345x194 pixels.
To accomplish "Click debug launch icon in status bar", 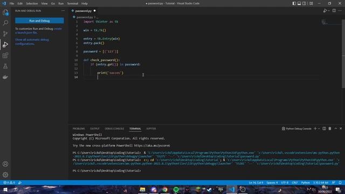I will [20, 183].
